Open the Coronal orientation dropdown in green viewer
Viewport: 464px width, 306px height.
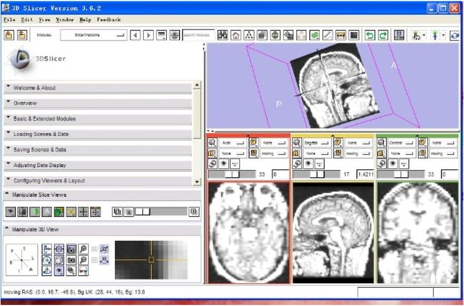(402, 143)
